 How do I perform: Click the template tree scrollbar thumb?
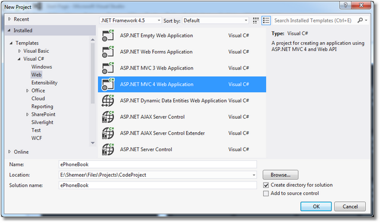tap(93, 73)
